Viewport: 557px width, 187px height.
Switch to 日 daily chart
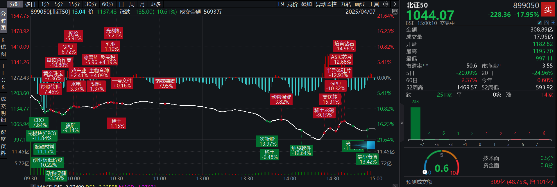tap(121, 4)
